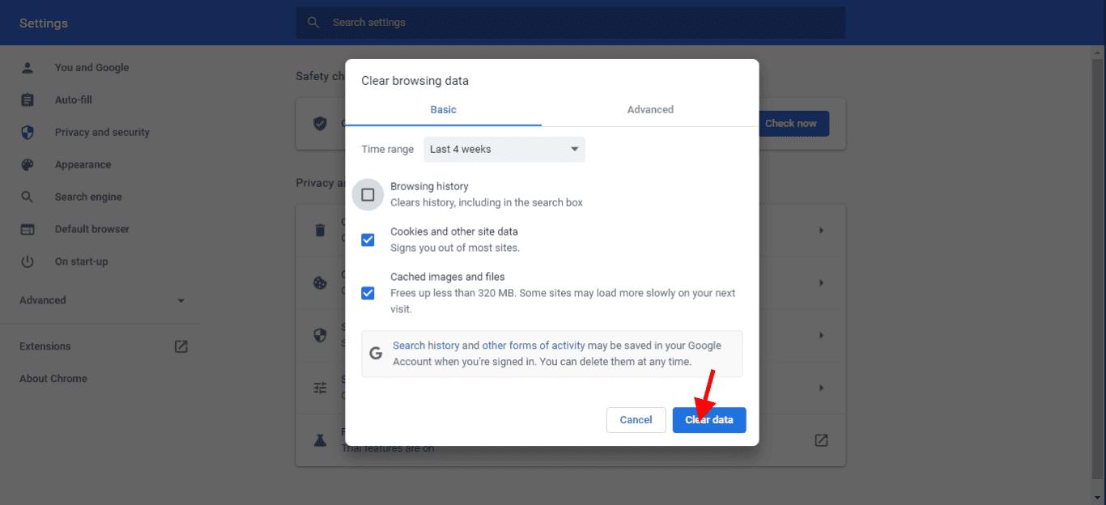Enable the Browsing history checkbox
The width and height of the screenshot is (1106, 505).
[x=368, y=195]
